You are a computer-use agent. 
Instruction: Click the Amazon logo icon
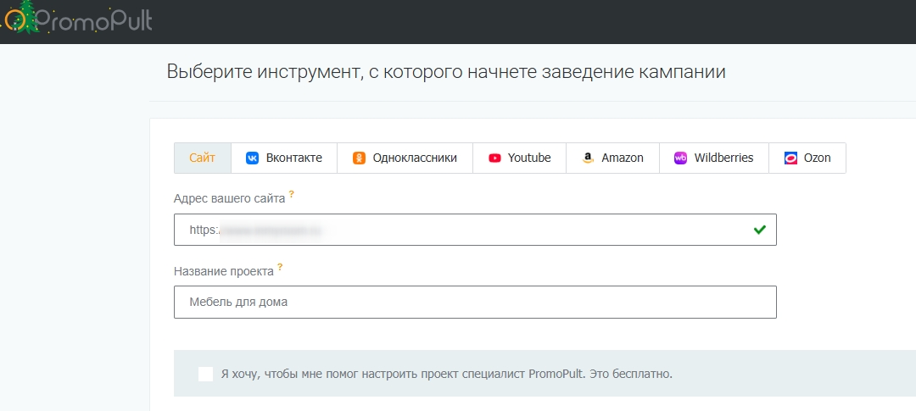(588, 158)
